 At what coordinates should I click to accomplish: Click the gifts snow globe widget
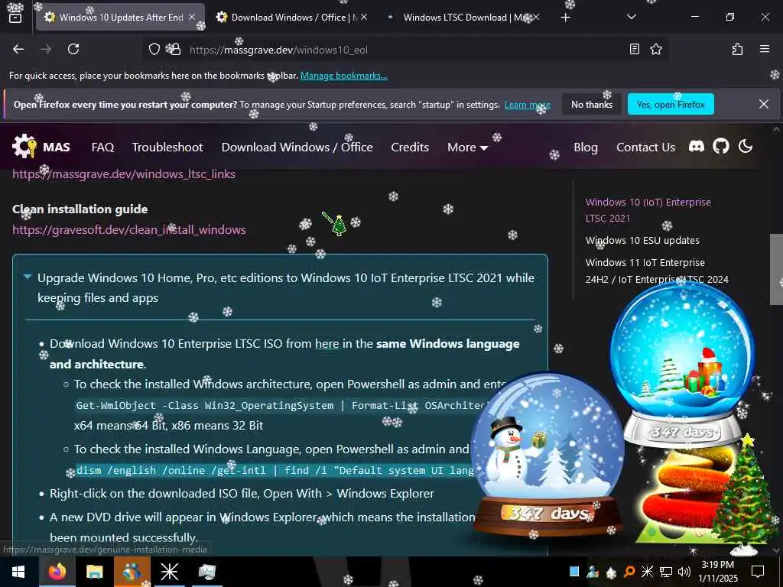point(682,365)
